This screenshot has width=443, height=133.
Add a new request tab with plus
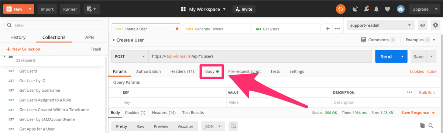click(327, 28)
